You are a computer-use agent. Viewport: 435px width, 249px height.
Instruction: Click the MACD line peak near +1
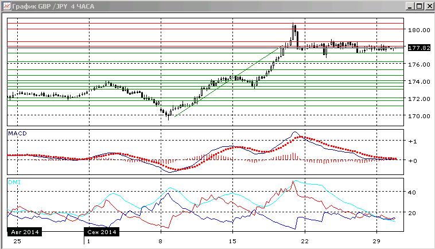tap(295, 132)
